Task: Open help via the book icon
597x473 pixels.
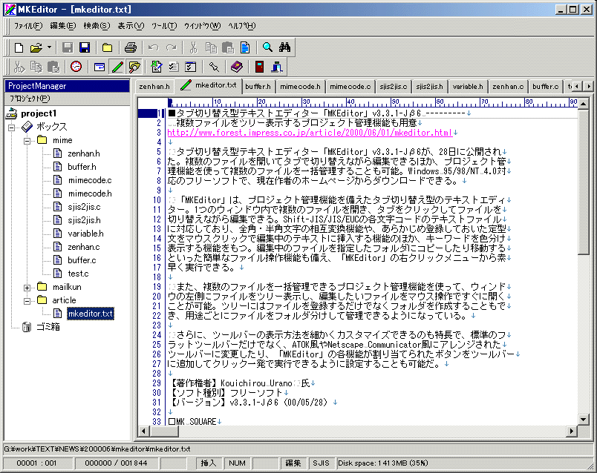Action: coord(236,67)
